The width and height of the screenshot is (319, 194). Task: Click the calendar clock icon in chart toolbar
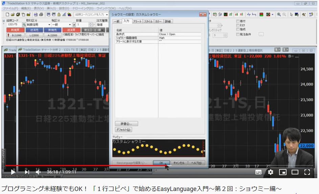(215, 15)
